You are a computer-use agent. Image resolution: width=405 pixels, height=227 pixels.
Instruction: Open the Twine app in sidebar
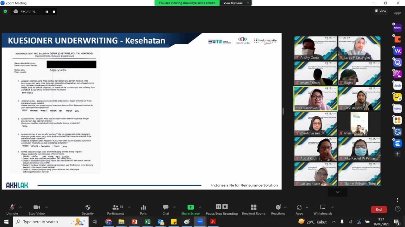pos(397,108)
